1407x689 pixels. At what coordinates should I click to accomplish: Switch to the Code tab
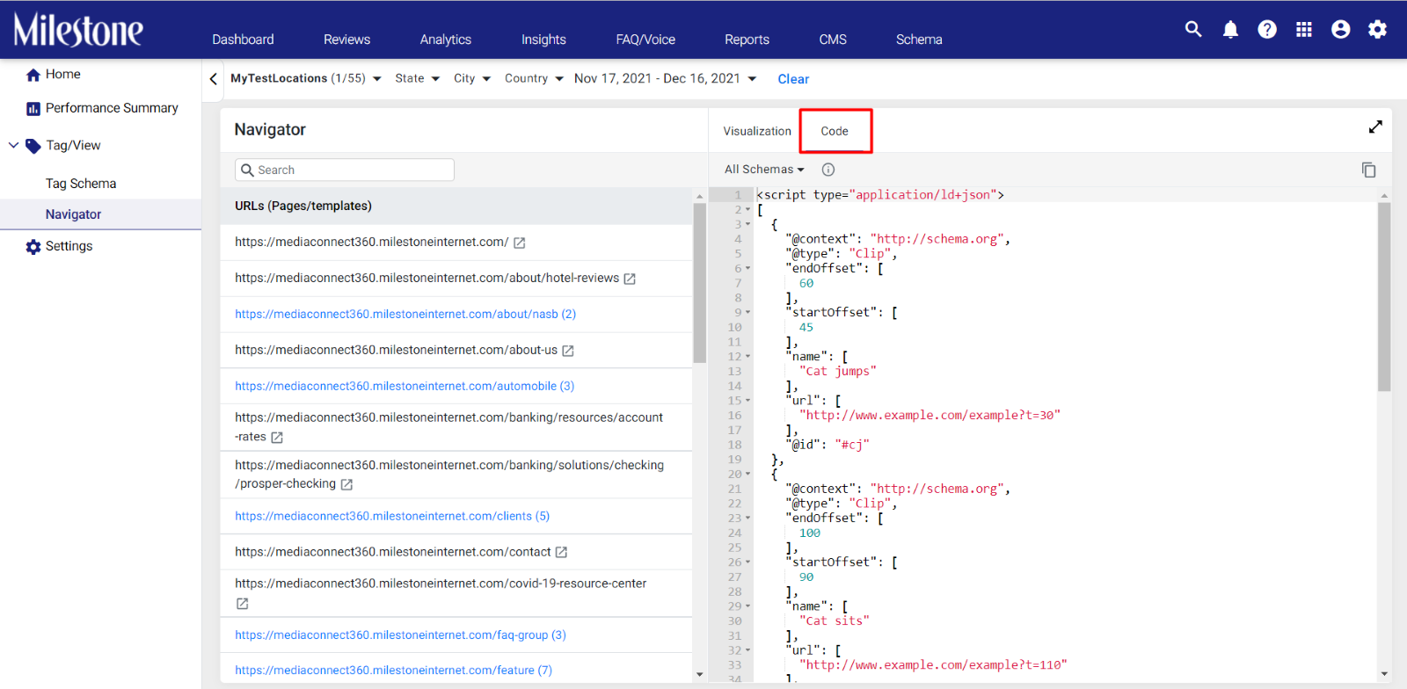[x=835, y=131]
